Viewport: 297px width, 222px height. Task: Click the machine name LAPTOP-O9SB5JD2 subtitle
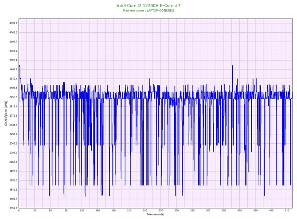148,11
